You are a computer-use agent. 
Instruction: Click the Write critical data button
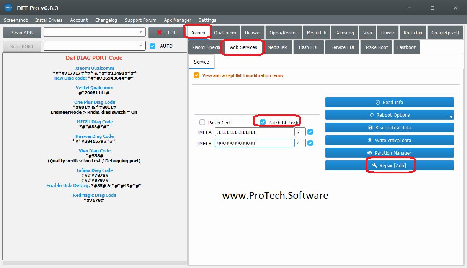(x=390, y=140)
